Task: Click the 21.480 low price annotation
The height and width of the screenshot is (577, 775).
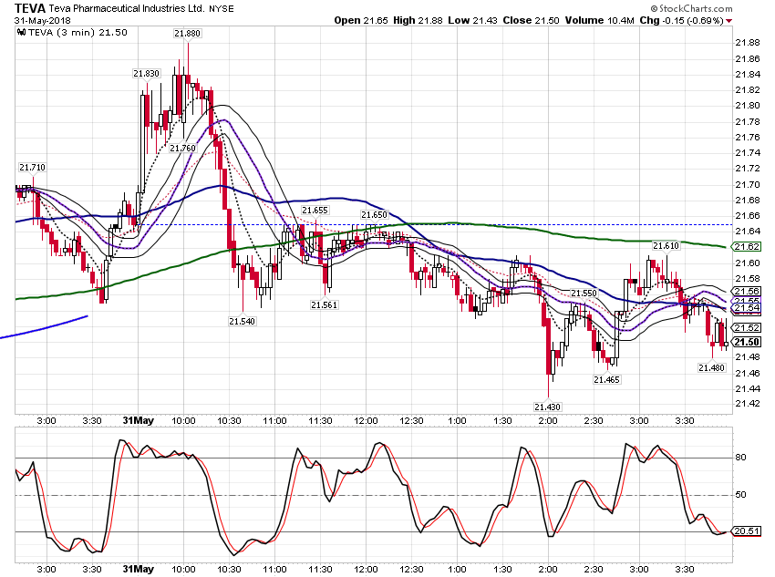Action: pos(711,368)
